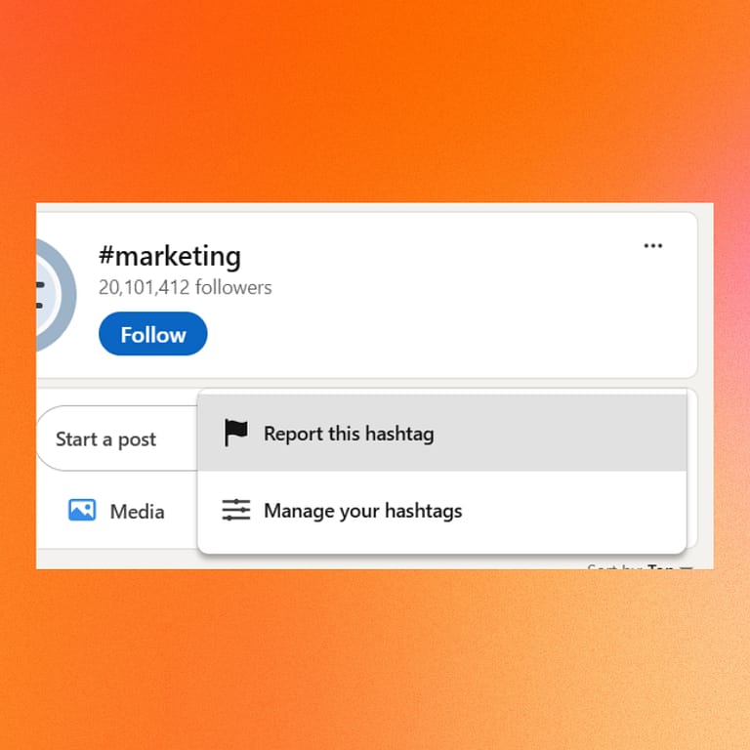Click the Media label text
This screenshot has height=750, width=750.
pos(137,512)
